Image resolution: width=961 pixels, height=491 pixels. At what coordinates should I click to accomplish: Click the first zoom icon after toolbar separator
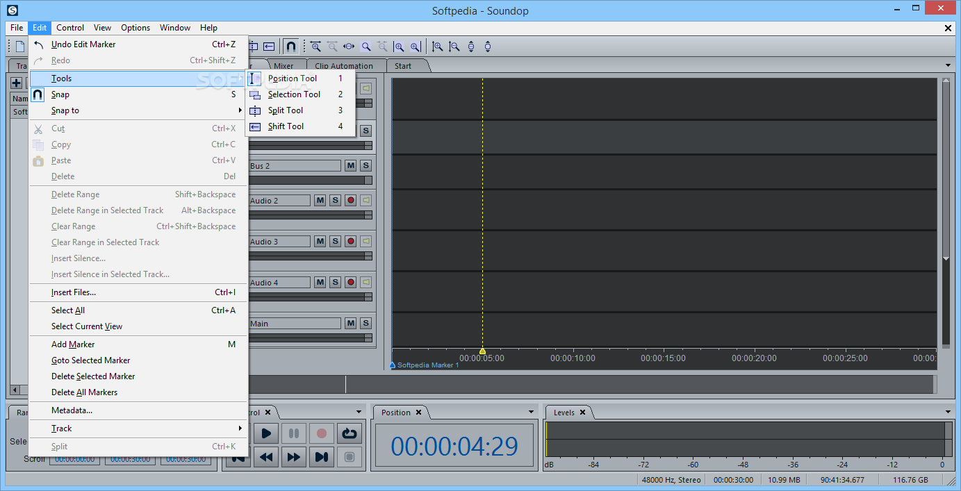pyautogui.click(x=315, y=47)
